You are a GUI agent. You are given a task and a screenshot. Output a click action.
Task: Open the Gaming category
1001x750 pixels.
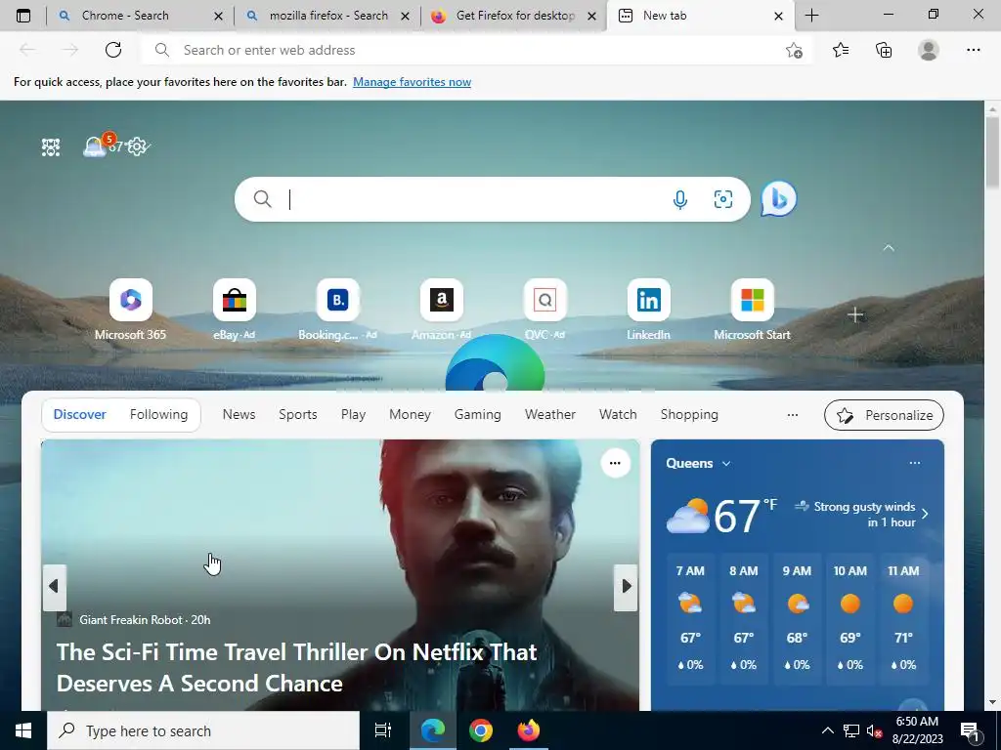click(x=477, y=414)
